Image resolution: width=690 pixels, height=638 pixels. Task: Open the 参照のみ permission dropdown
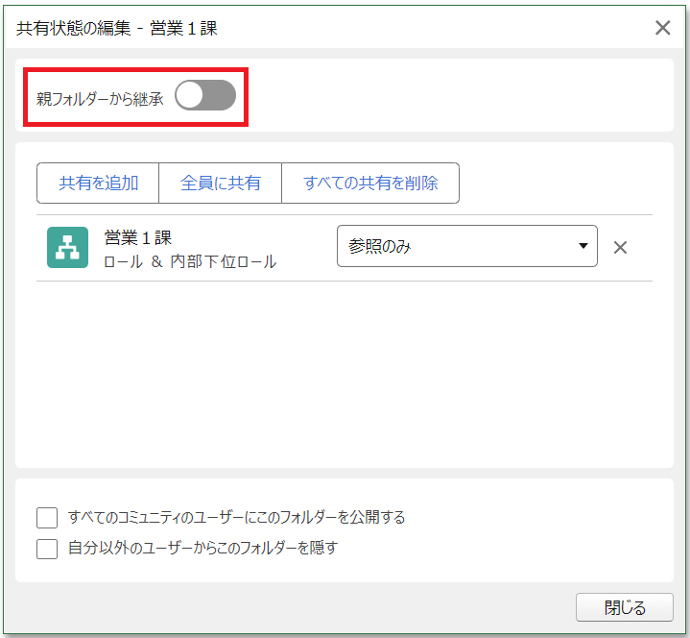point(467,246)
